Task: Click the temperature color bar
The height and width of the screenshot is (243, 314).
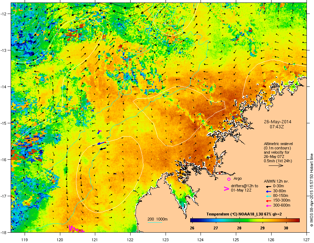Action: [x=245, y=220]
